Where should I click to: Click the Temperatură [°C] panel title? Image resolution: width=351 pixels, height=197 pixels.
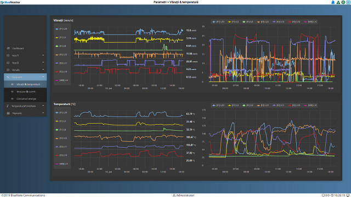[x=65, y=104]
